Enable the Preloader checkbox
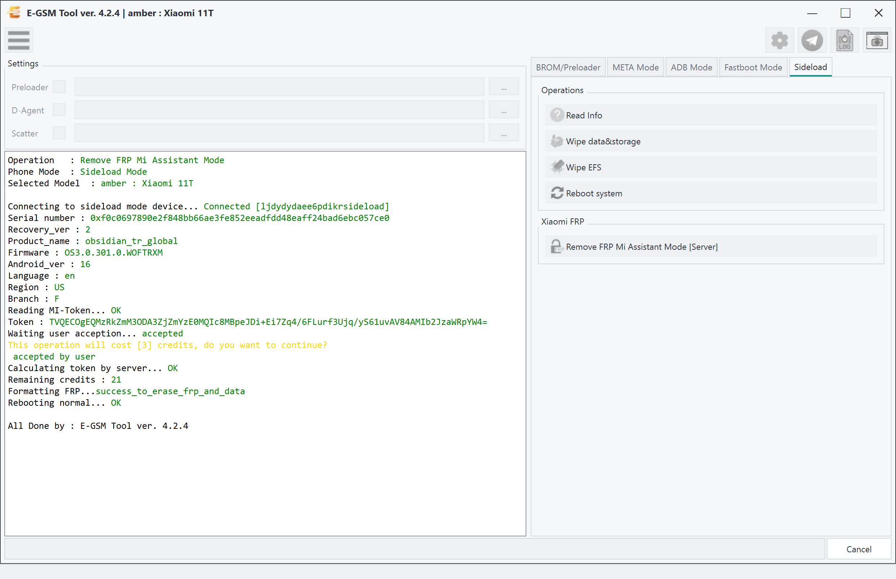Viewport: 896px width, 579px height. pyautogui.click(x=59, y=87)
